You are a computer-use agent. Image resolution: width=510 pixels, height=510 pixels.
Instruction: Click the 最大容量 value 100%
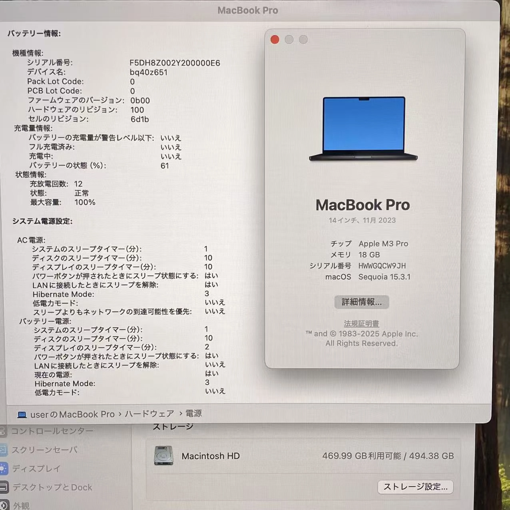85,202
